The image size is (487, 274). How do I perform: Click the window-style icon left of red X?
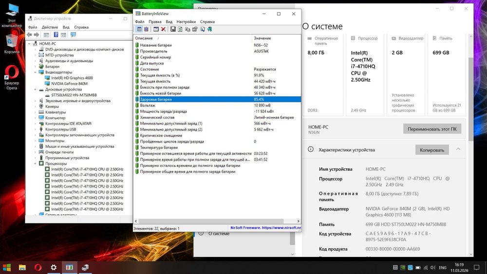pyautogui.click(x=156, y=29)
